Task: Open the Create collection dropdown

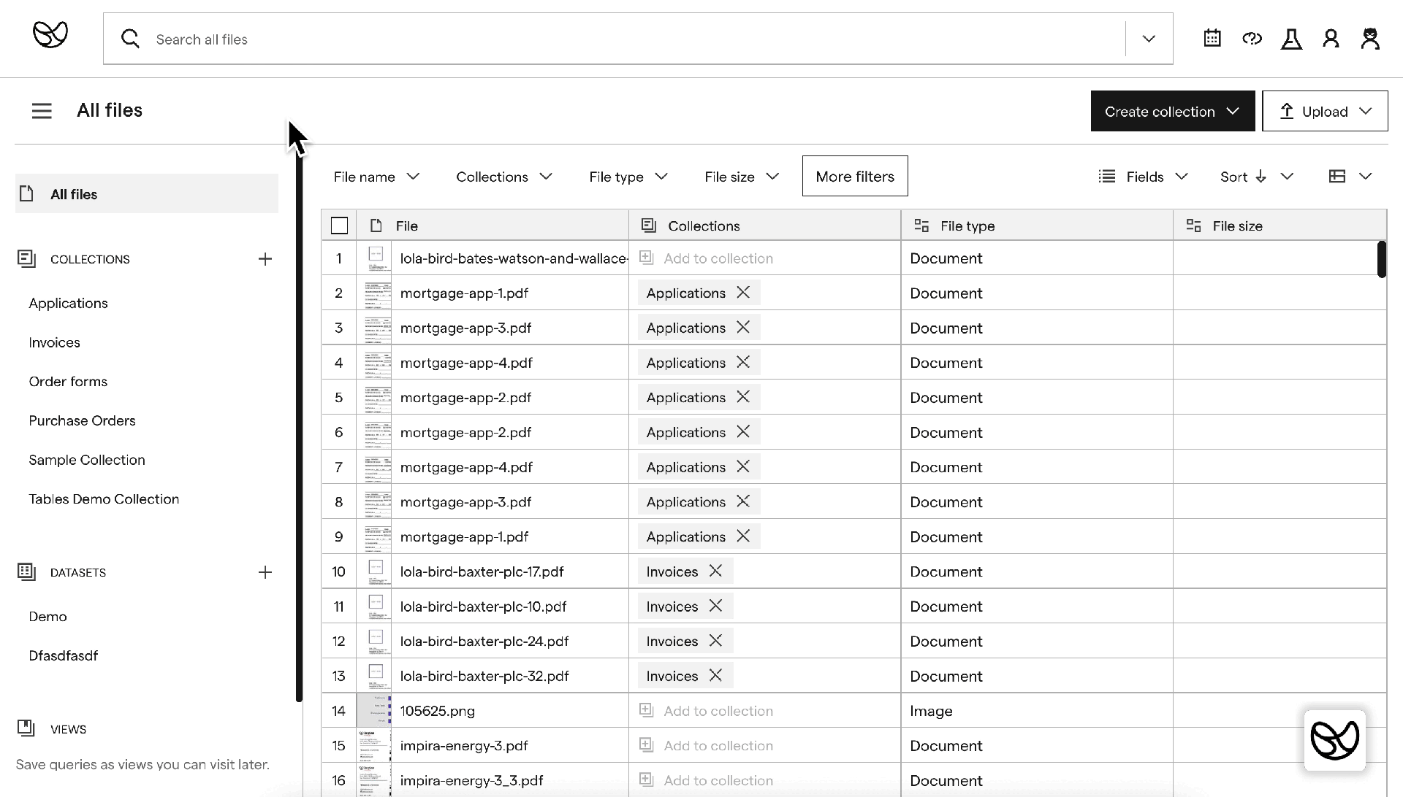Action: click(x=1173, y=111)
